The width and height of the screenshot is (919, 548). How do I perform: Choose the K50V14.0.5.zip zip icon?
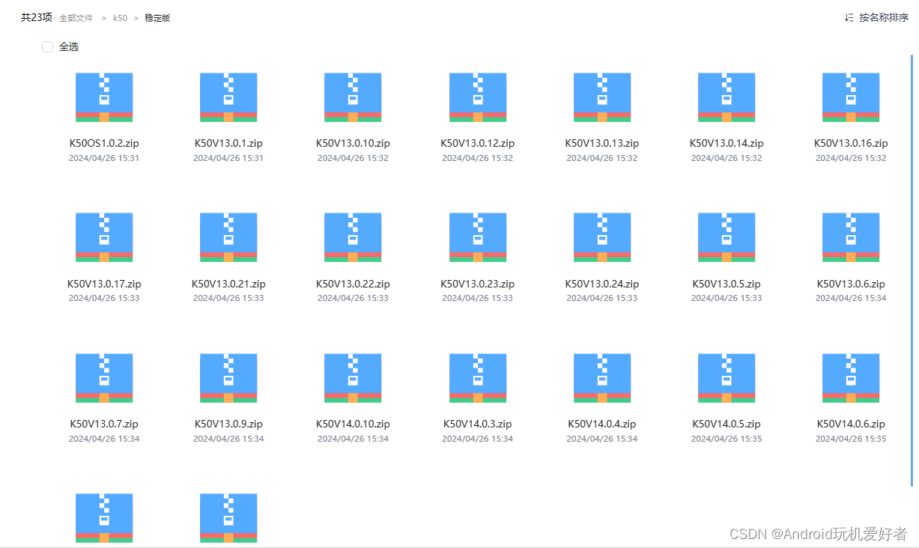(x=727, y=378)
